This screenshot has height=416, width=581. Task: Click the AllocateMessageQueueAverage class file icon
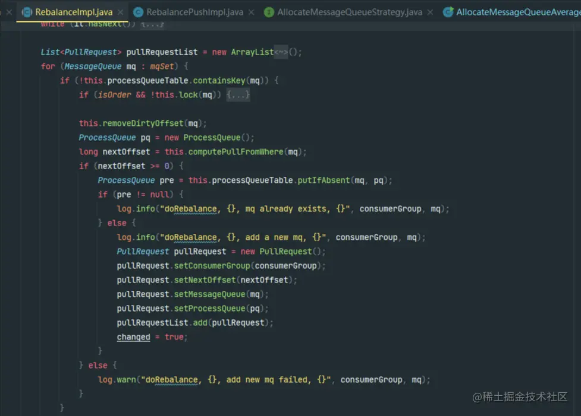coord(448,12)
